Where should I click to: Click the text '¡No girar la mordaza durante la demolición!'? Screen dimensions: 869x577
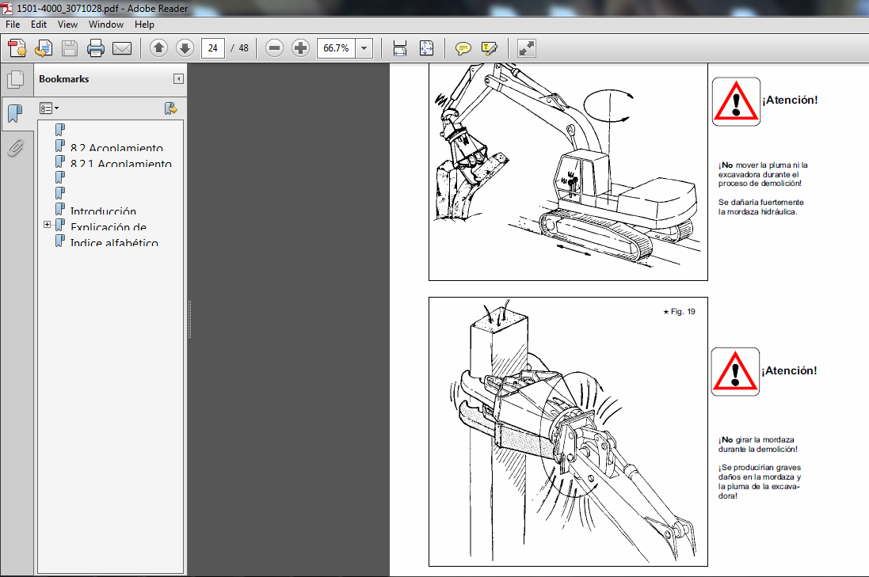click(758, 445)
